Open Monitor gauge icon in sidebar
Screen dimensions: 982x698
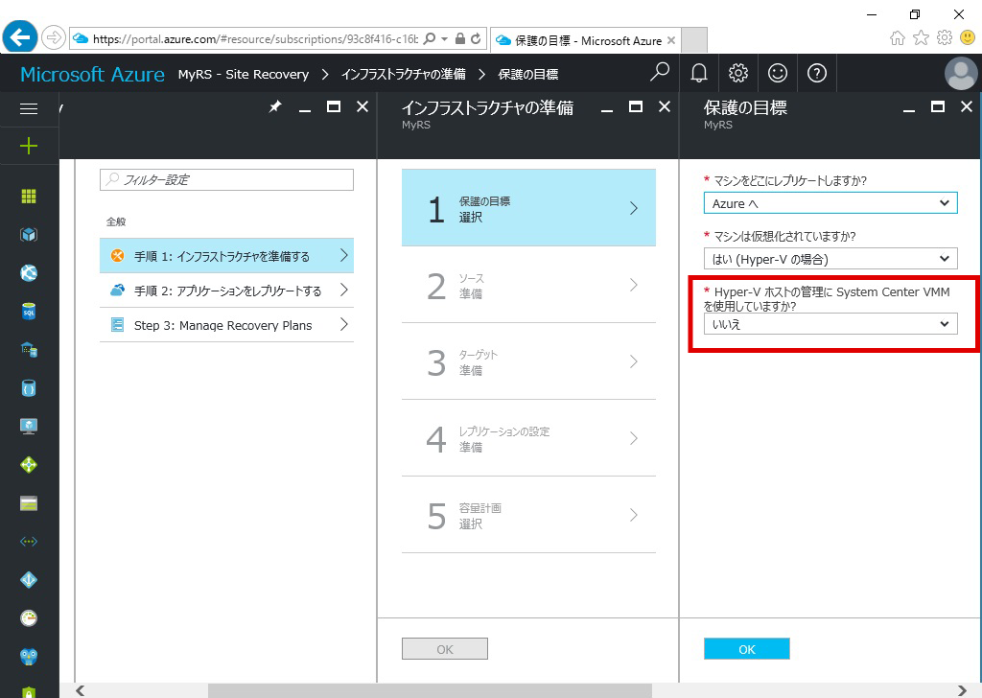[29, 617]
